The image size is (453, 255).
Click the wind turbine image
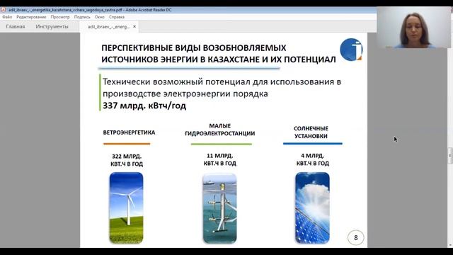(126, 208)
